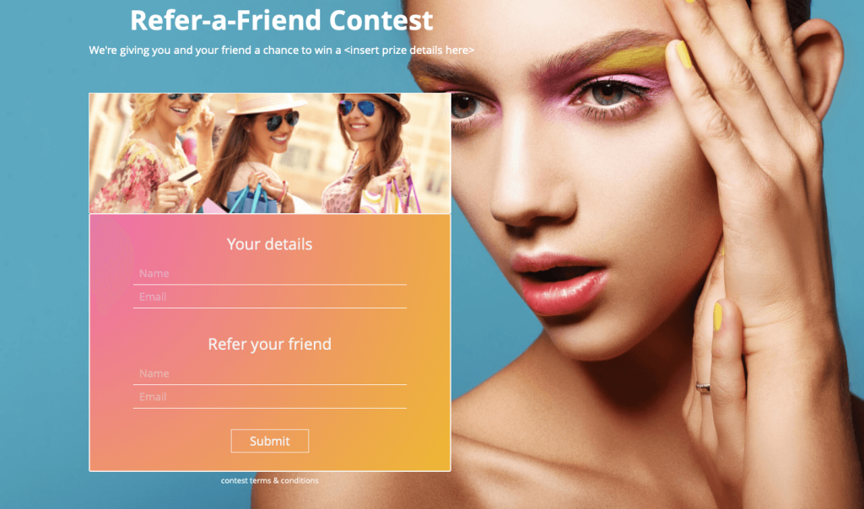Click the Name field under Your details
Screen dimensions: 864x509
269,274
